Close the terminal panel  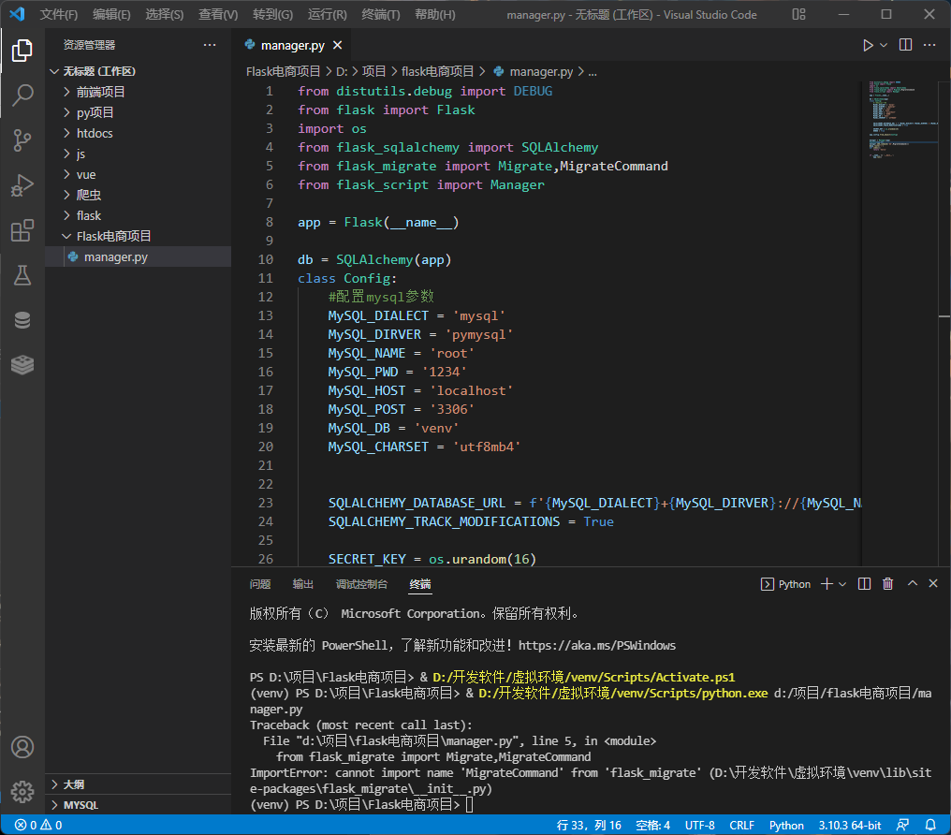click(933, 583)
